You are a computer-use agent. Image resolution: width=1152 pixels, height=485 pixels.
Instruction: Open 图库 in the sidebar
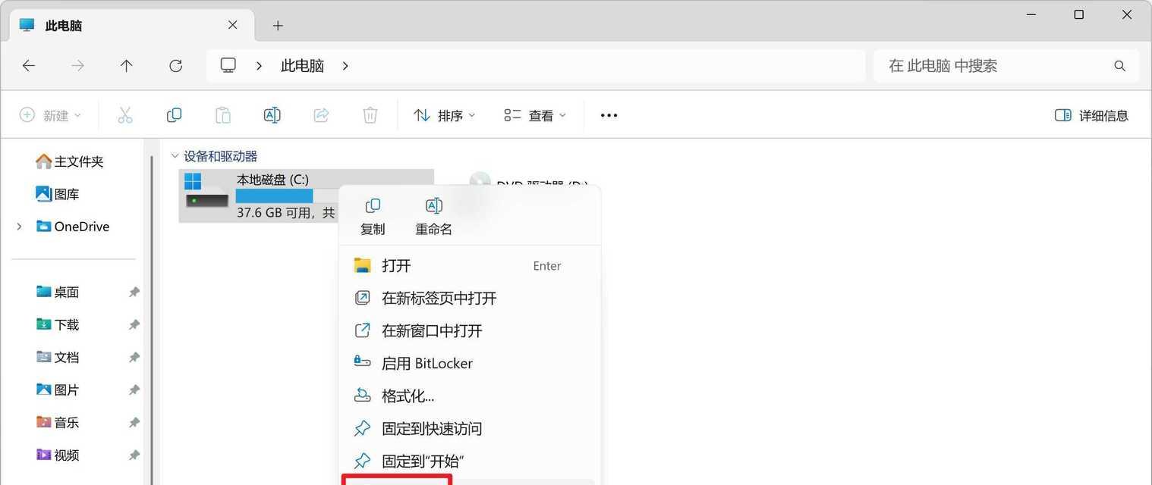[x=58, y=194]
